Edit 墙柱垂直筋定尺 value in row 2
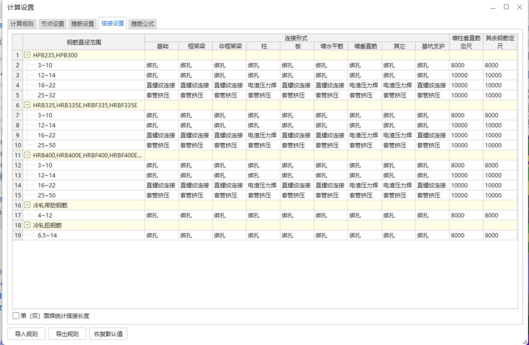The image size is (529, 345). click(466, 65)
